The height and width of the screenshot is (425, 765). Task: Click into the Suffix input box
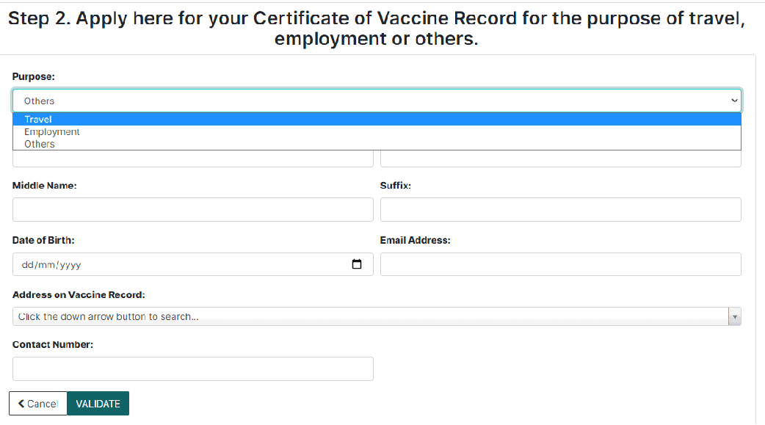coord(560,210)
